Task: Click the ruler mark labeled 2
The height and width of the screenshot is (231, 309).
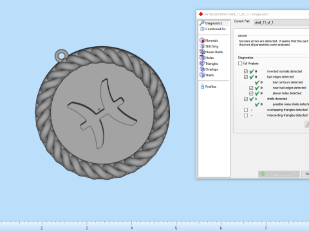Action: pyautogui.click(x=42, y=228)
